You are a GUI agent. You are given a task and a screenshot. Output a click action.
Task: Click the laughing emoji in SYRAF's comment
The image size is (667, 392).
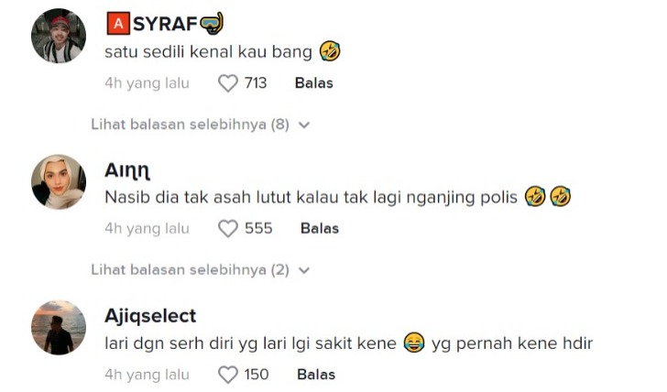(330, 51)
